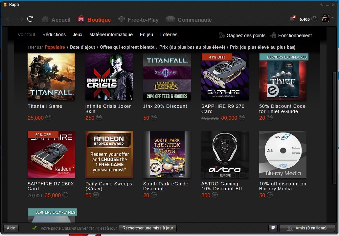Sort by Offres qui expirent bientôt
This screenshot has height=236, width=339.
(x=127, y=47)
